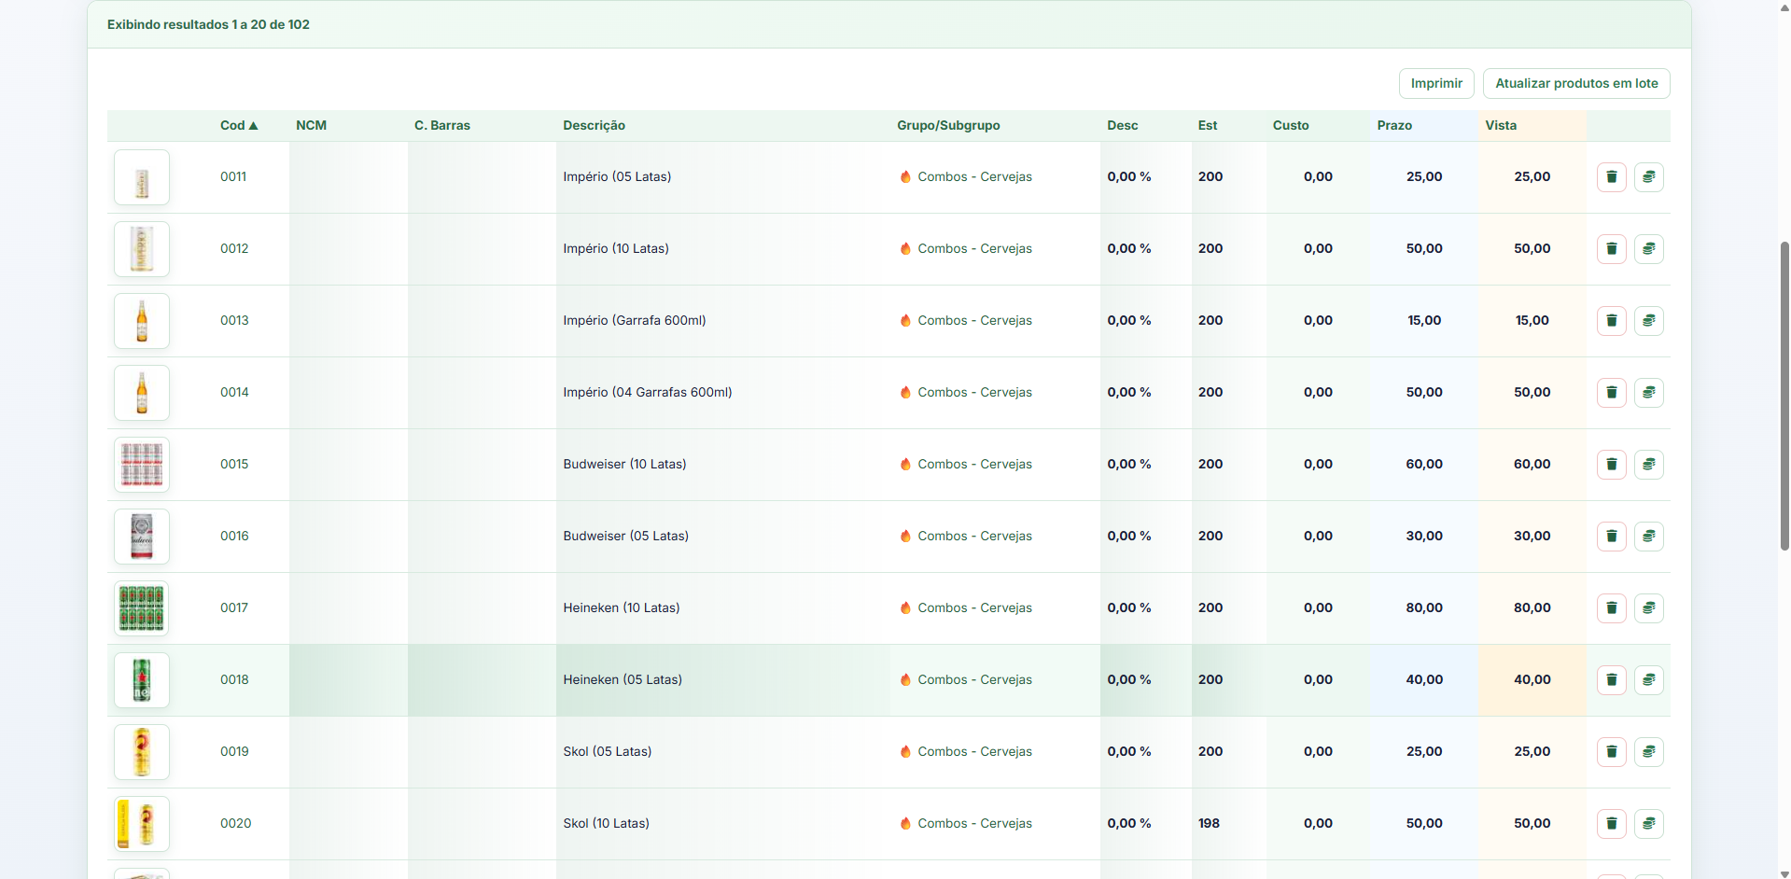Click coins icon for Império (04 Garrafas 600ml)
1791x879 pixels.
(x=1649, y=393)
